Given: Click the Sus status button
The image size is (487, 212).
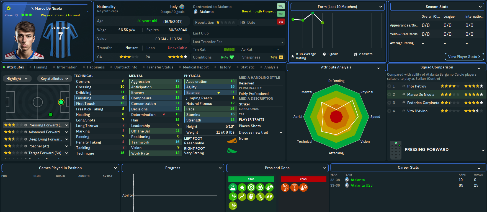Looking at the screenshot, I should point(281,22).
